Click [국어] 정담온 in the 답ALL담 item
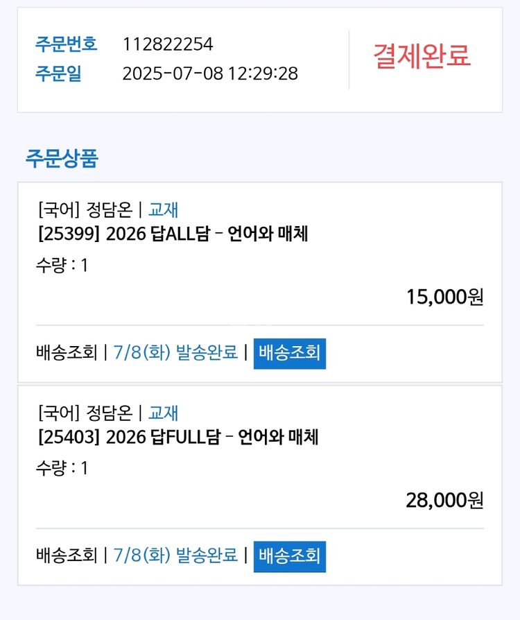This screenshot has width=520, height=620. click(x=85, y=209)
